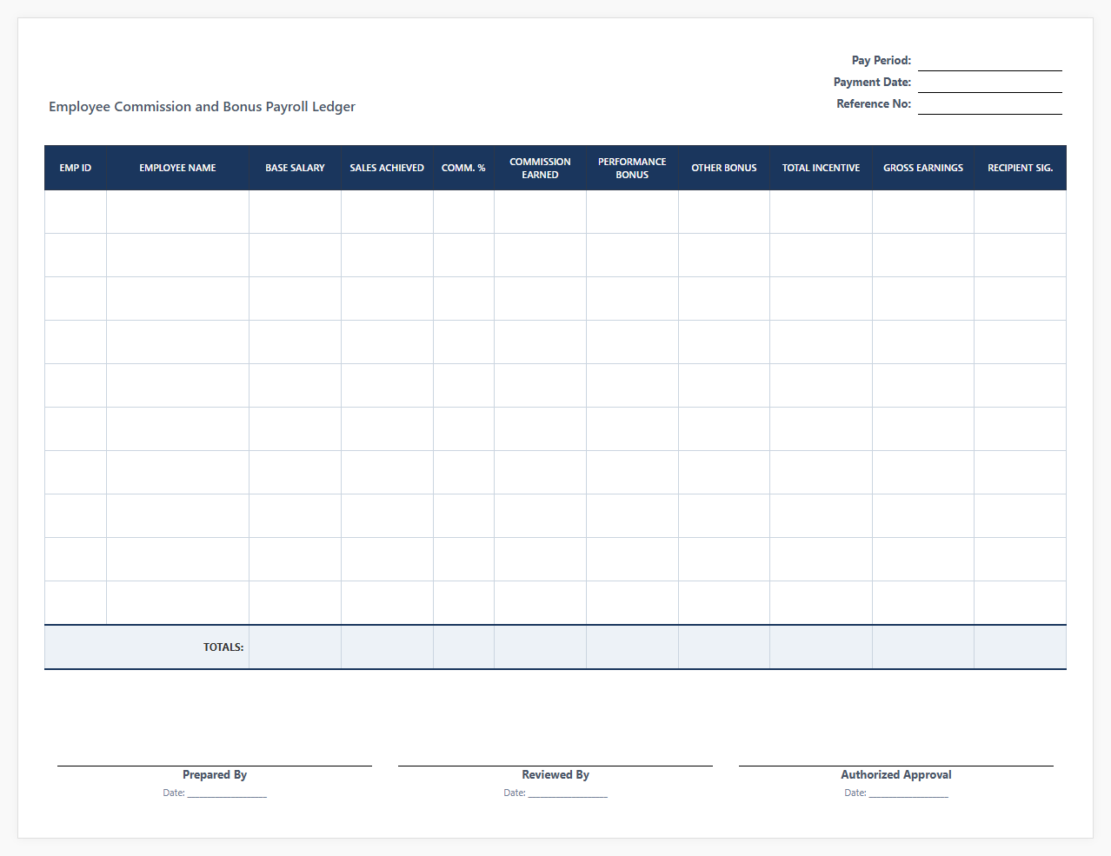Click the first row RECIPIENT SIG. cell
Viewport: 1111px width, 856px height.
coord(1020,212)
